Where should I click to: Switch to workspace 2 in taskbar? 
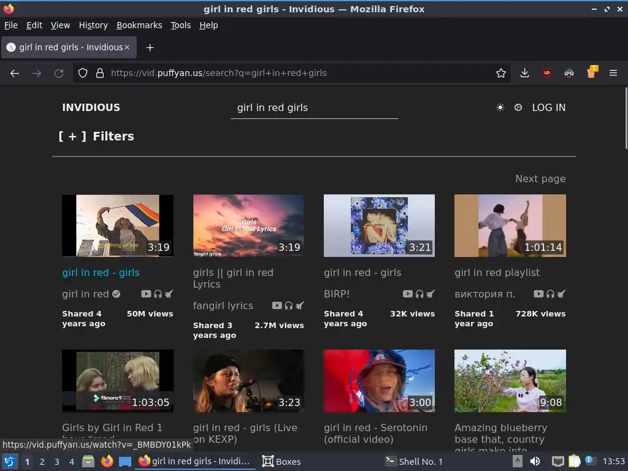(x=42, y=462)
